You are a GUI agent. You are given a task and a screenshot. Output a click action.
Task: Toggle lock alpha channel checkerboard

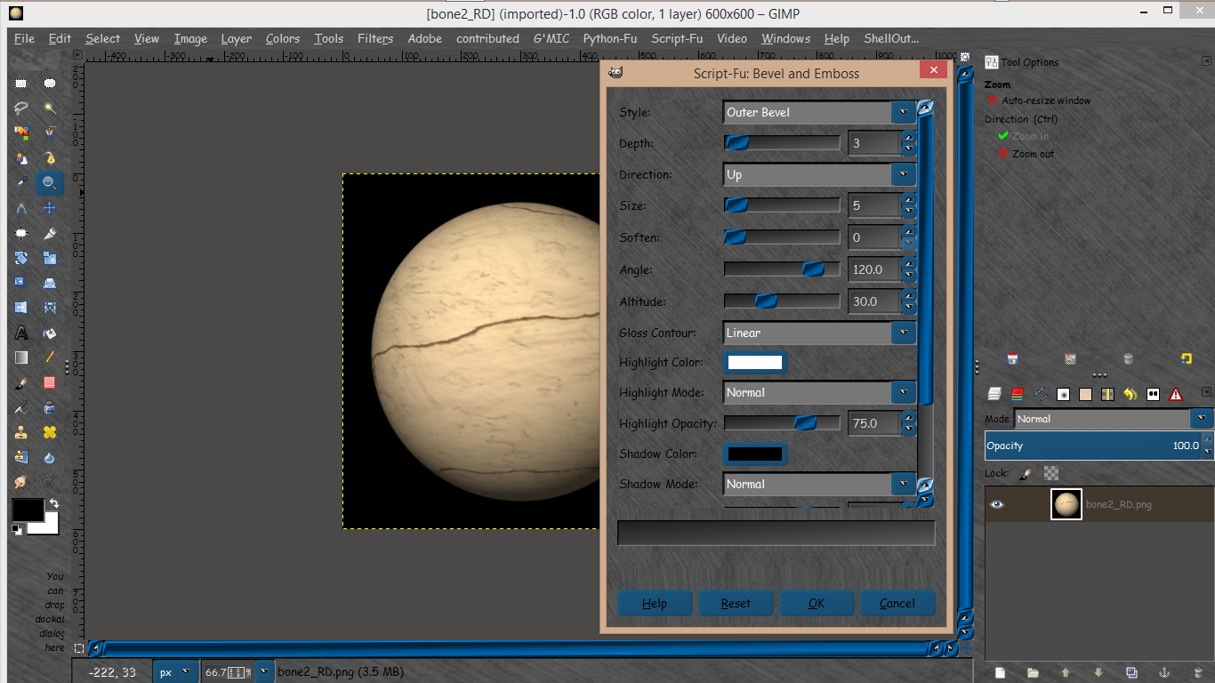coord(1051,474)
